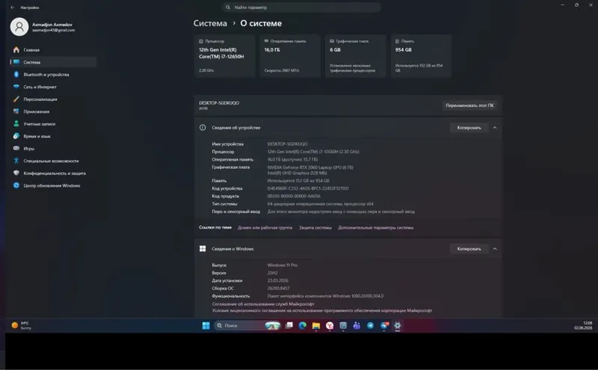The height and width of the screenshot is (370, 598).
Task: Open File Explorer from the taskbar
Action: 315,325
